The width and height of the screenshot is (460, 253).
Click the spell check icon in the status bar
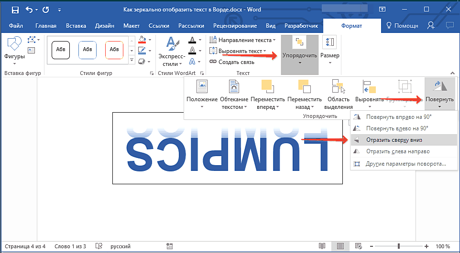point(99,246)
